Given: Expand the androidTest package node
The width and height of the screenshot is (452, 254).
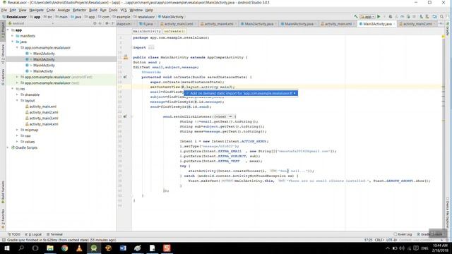Looking at the screenshot, I should (x=17, y=77).
